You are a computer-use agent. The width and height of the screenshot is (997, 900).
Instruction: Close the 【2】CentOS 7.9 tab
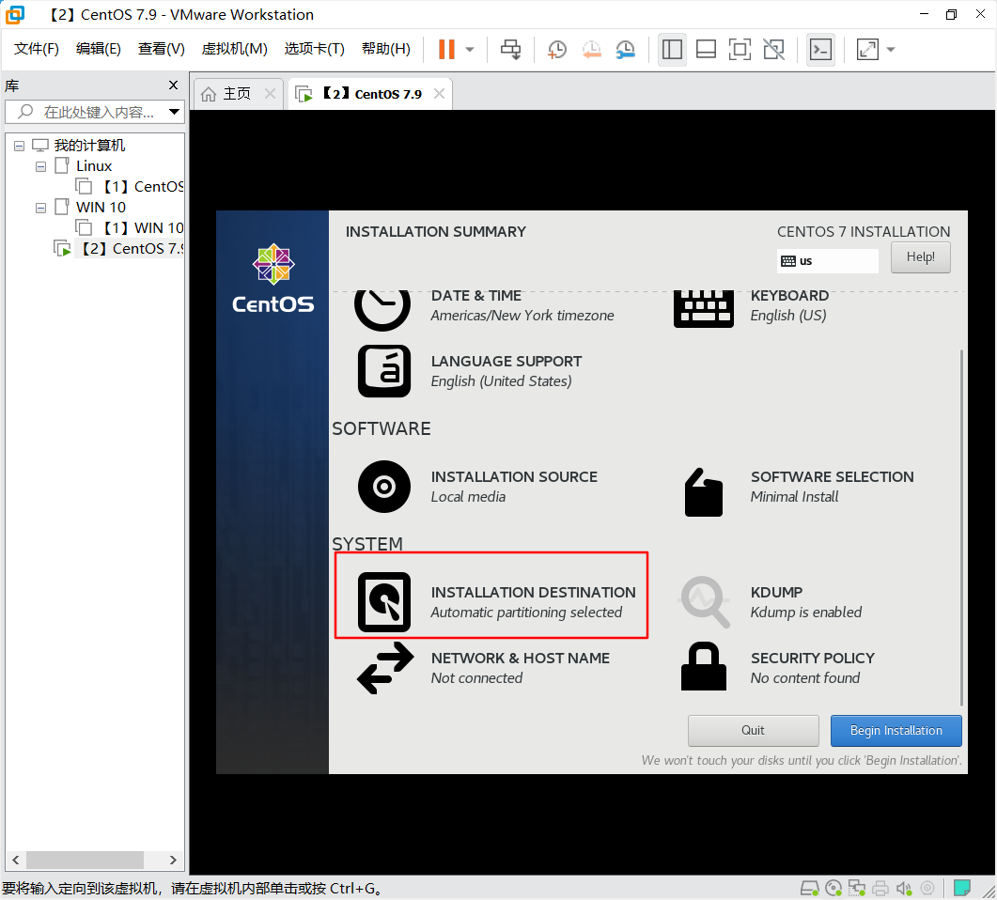coord(439,93)
